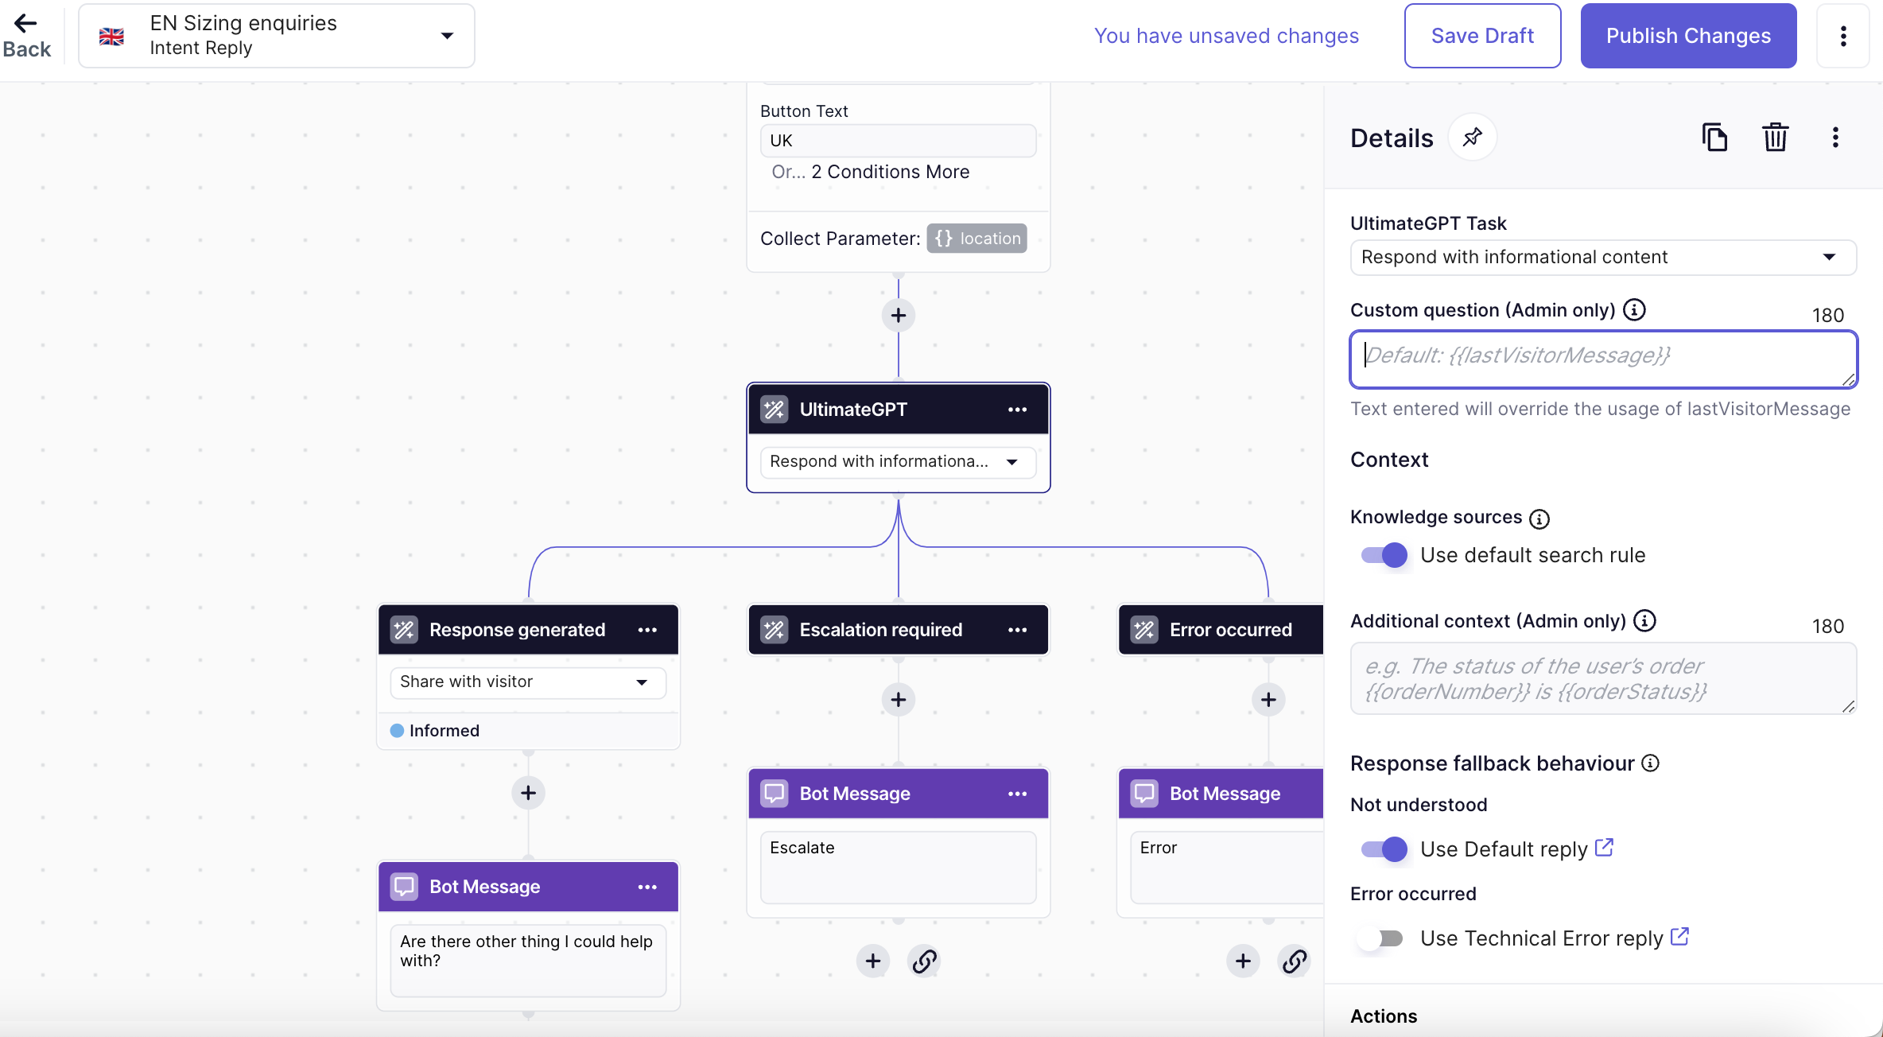Click the Save Draft button

(x=1484, y=36)
